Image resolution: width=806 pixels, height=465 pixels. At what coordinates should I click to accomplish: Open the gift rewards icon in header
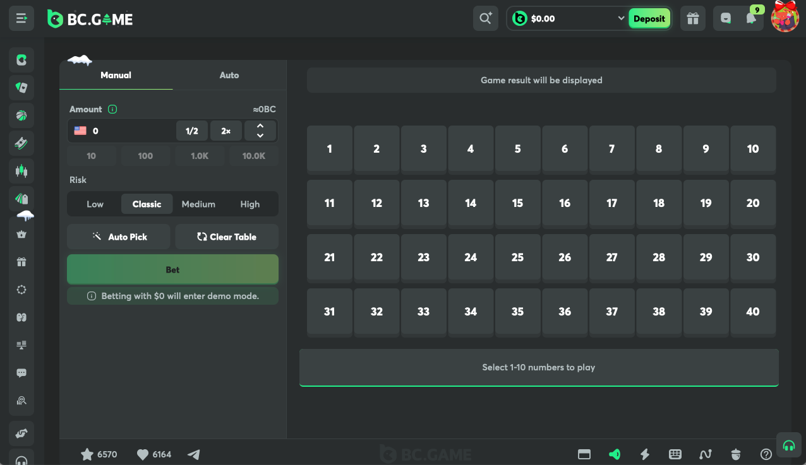(x=693, y=18)
